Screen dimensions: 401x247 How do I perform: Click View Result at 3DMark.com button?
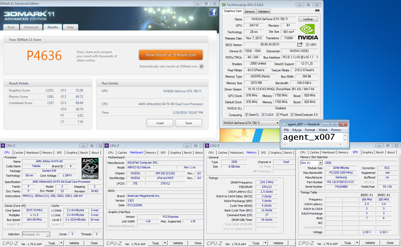click(171, 55)
